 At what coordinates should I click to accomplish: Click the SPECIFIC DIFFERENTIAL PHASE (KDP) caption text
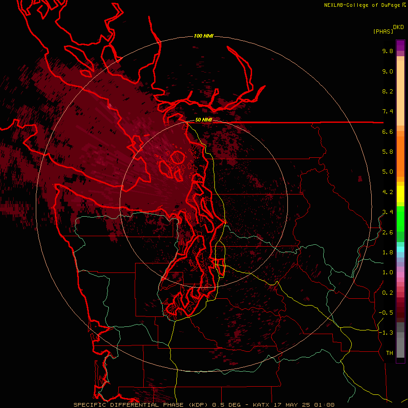click(141, 405)
